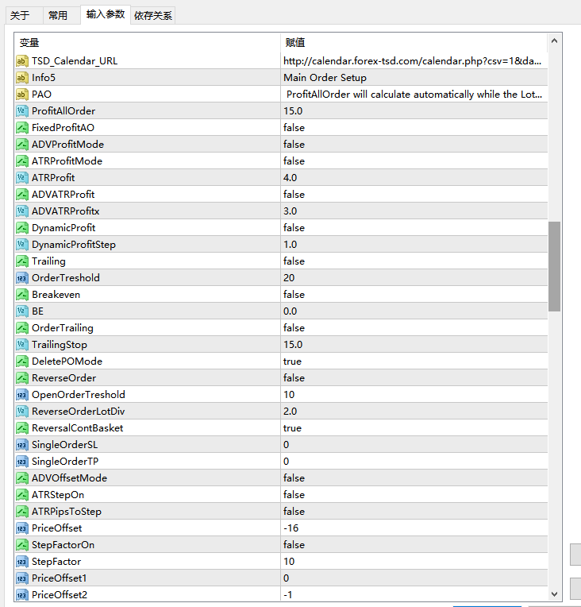581x607 pixels.
Task: Click the double icon for ReverseOrderLotDiv
Action: (22, 411)
